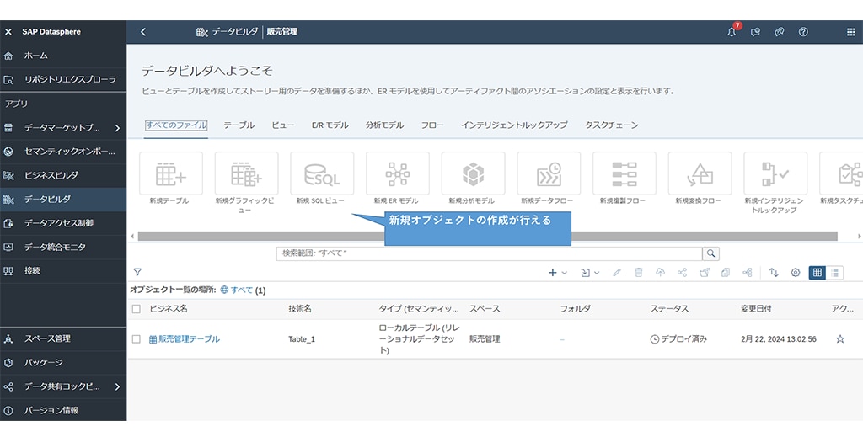The height and width of the screenshot is (437, 863).
Task: Open the help question mark icon
Action: click(803, 32)
